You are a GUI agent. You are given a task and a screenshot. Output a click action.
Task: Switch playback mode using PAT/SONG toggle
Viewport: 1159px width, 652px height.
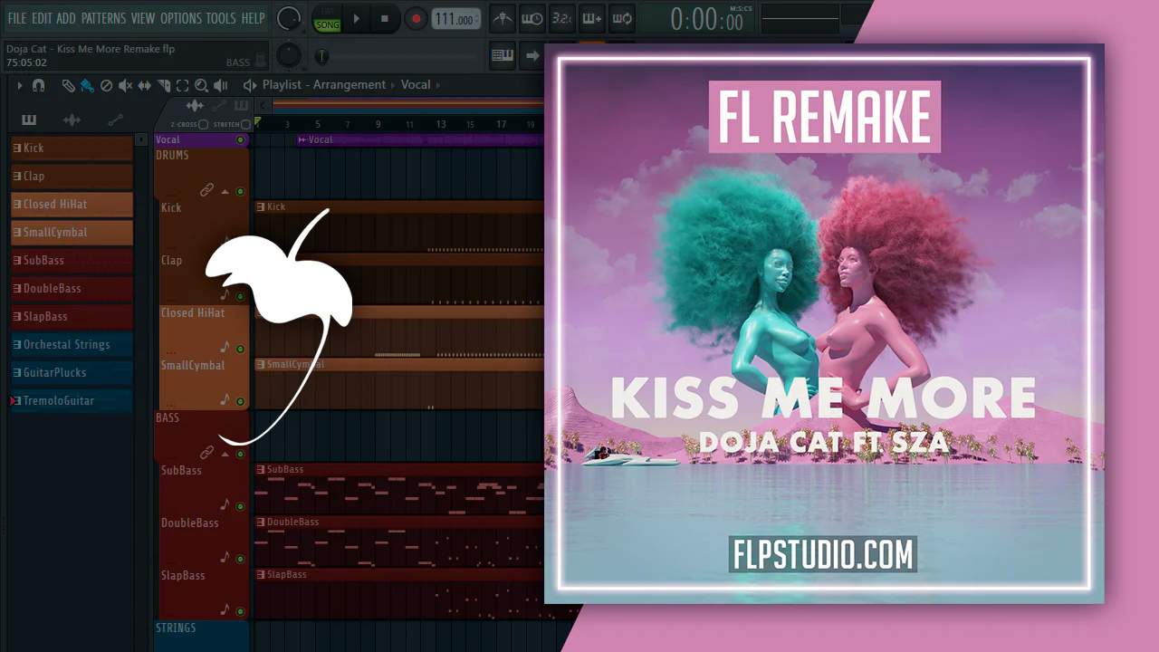(x=327, y=19)
